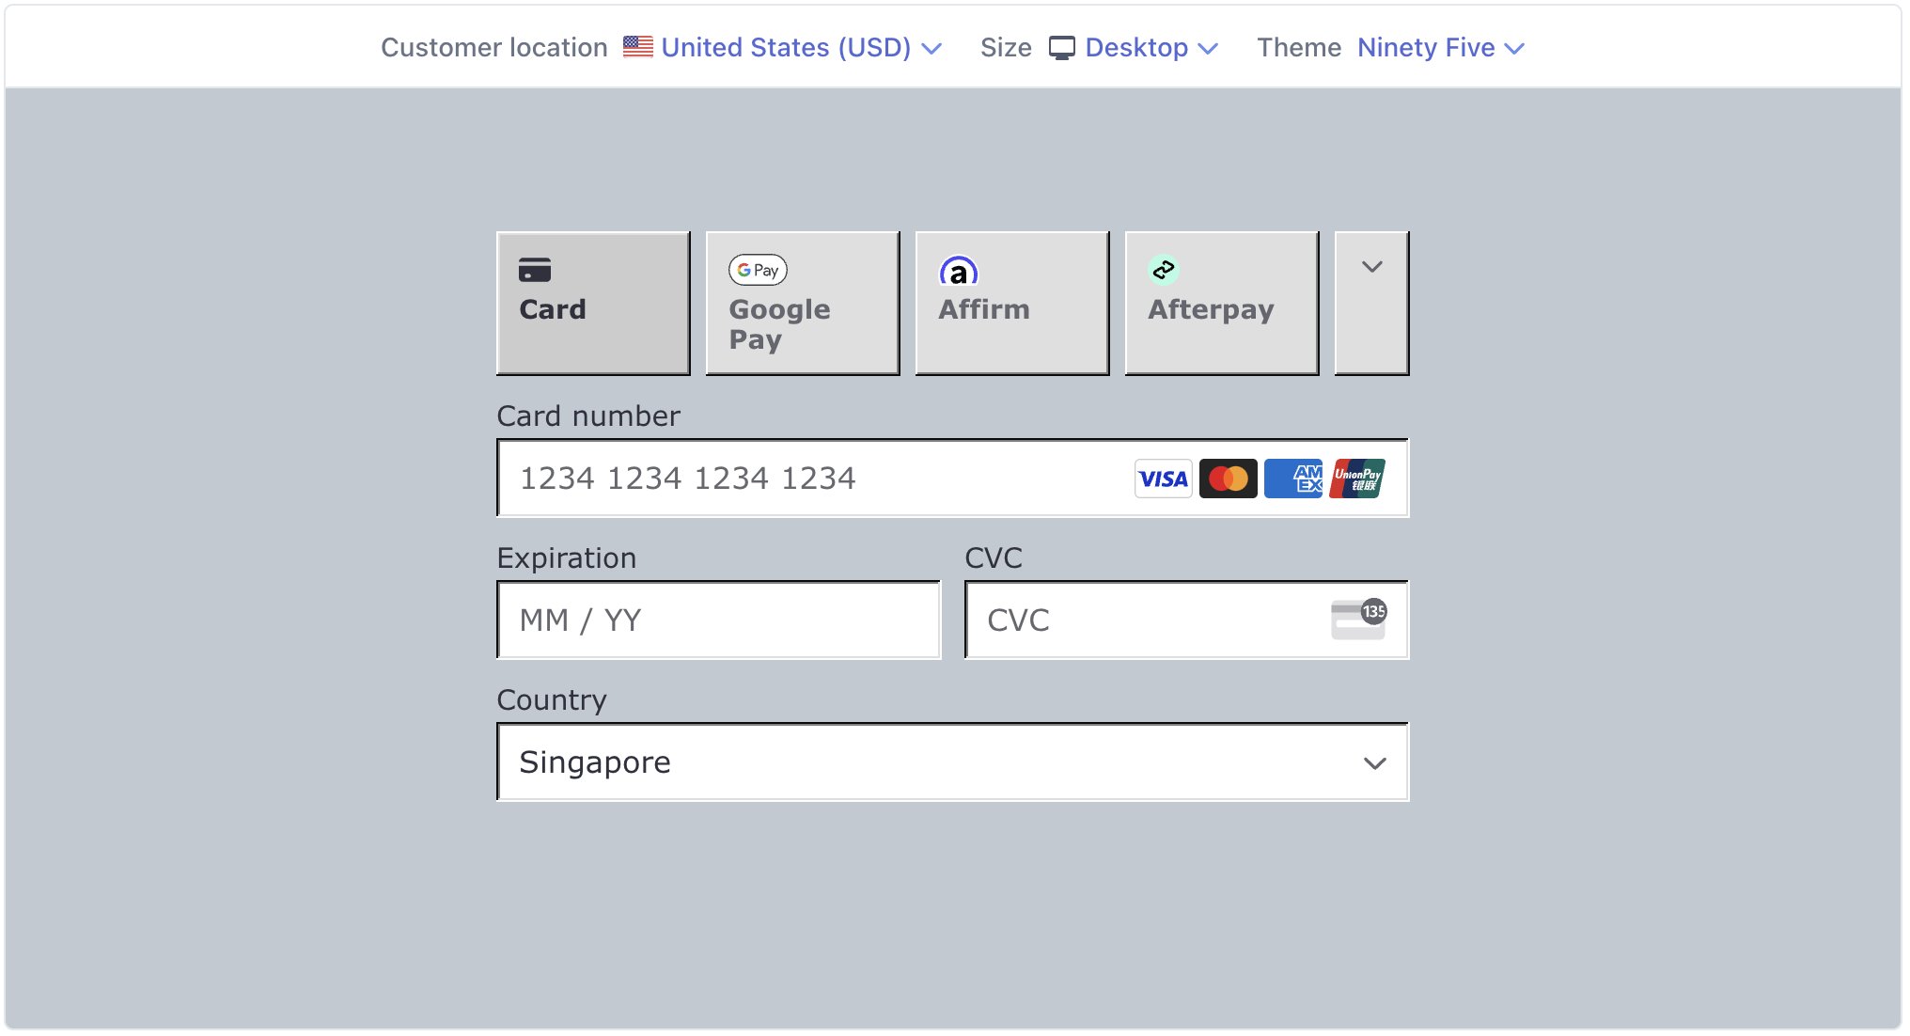Screen dimensions: 1910x1036
Task: Click the desktop monitor icon
Action: click(1062, 48)
